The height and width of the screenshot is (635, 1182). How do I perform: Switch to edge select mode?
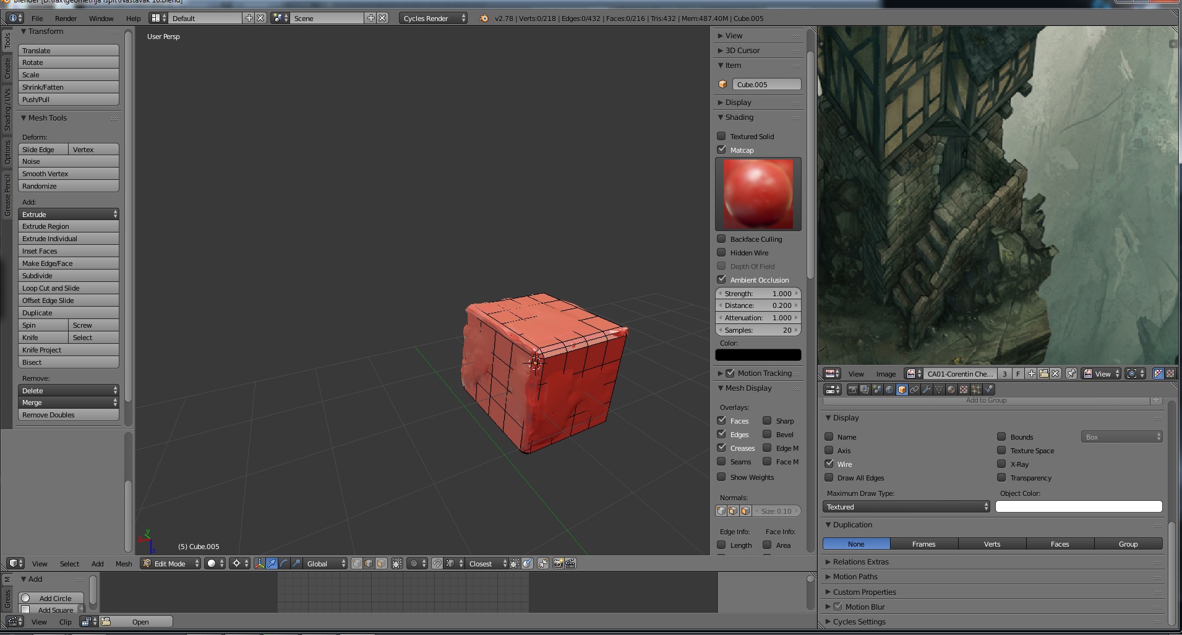click(x=369, y=563)
